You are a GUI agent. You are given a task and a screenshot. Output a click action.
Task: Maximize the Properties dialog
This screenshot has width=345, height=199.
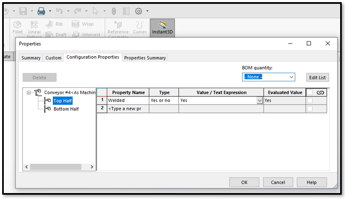(x=309, y=44)
